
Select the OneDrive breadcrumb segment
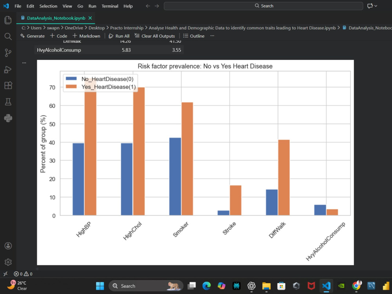[74, 28]
